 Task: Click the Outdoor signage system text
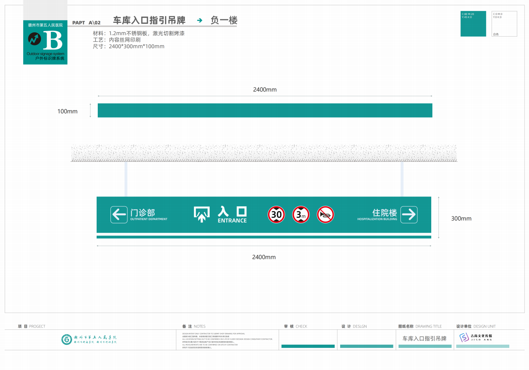[45, 54]
